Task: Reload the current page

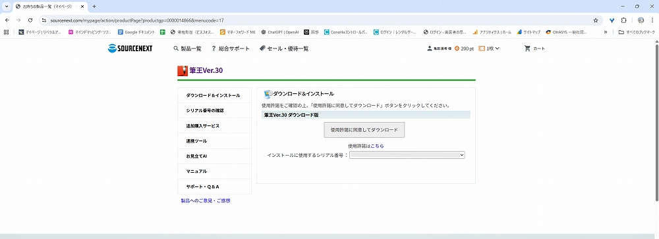Action: [30, 20]
